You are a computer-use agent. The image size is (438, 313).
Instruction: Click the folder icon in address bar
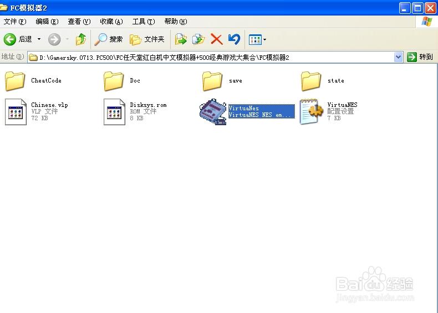33,58
